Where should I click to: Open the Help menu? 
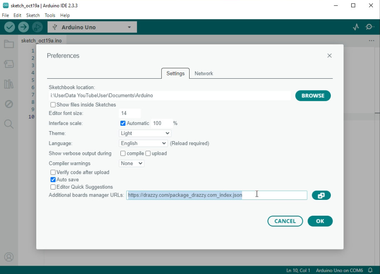click(65, 15)
